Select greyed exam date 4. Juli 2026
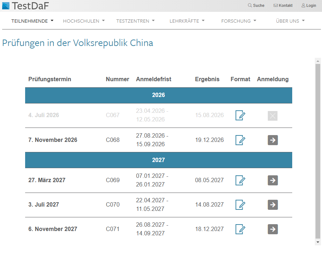The image size is (322, 254). (x=43, y=115)
